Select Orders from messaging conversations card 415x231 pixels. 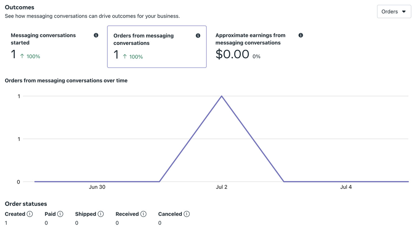click(157, 47)
